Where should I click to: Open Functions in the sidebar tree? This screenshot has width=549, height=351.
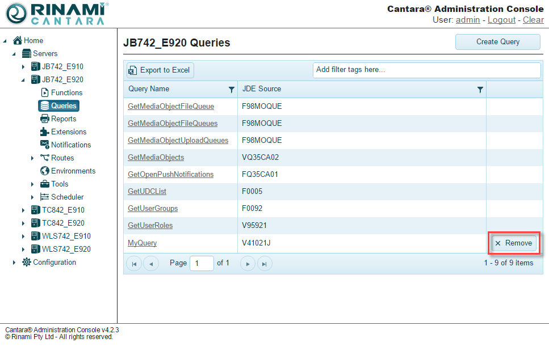click(66, 92)
